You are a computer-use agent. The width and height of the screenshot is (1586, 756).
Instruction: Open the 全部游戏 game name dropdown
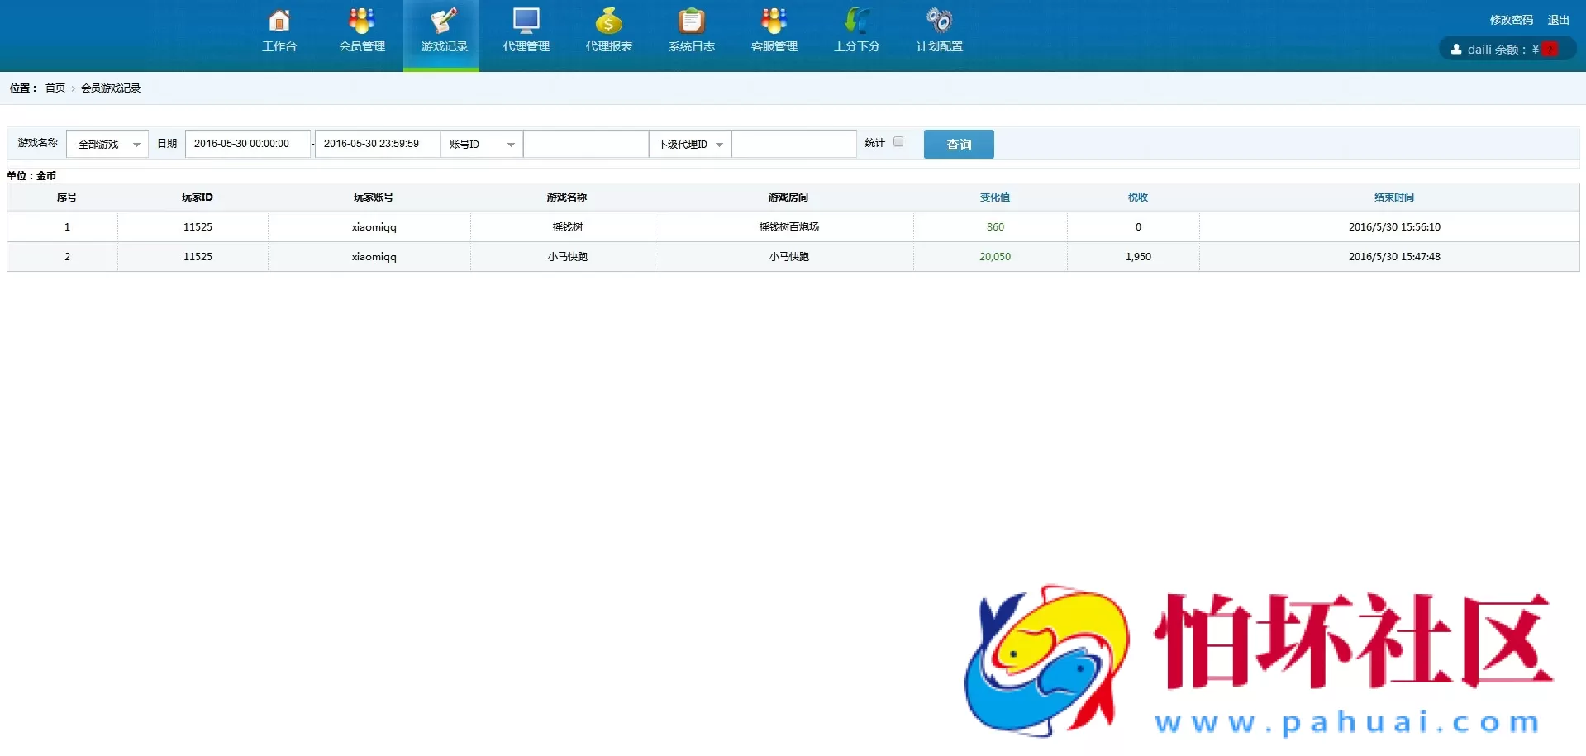(x=107, y=144)
